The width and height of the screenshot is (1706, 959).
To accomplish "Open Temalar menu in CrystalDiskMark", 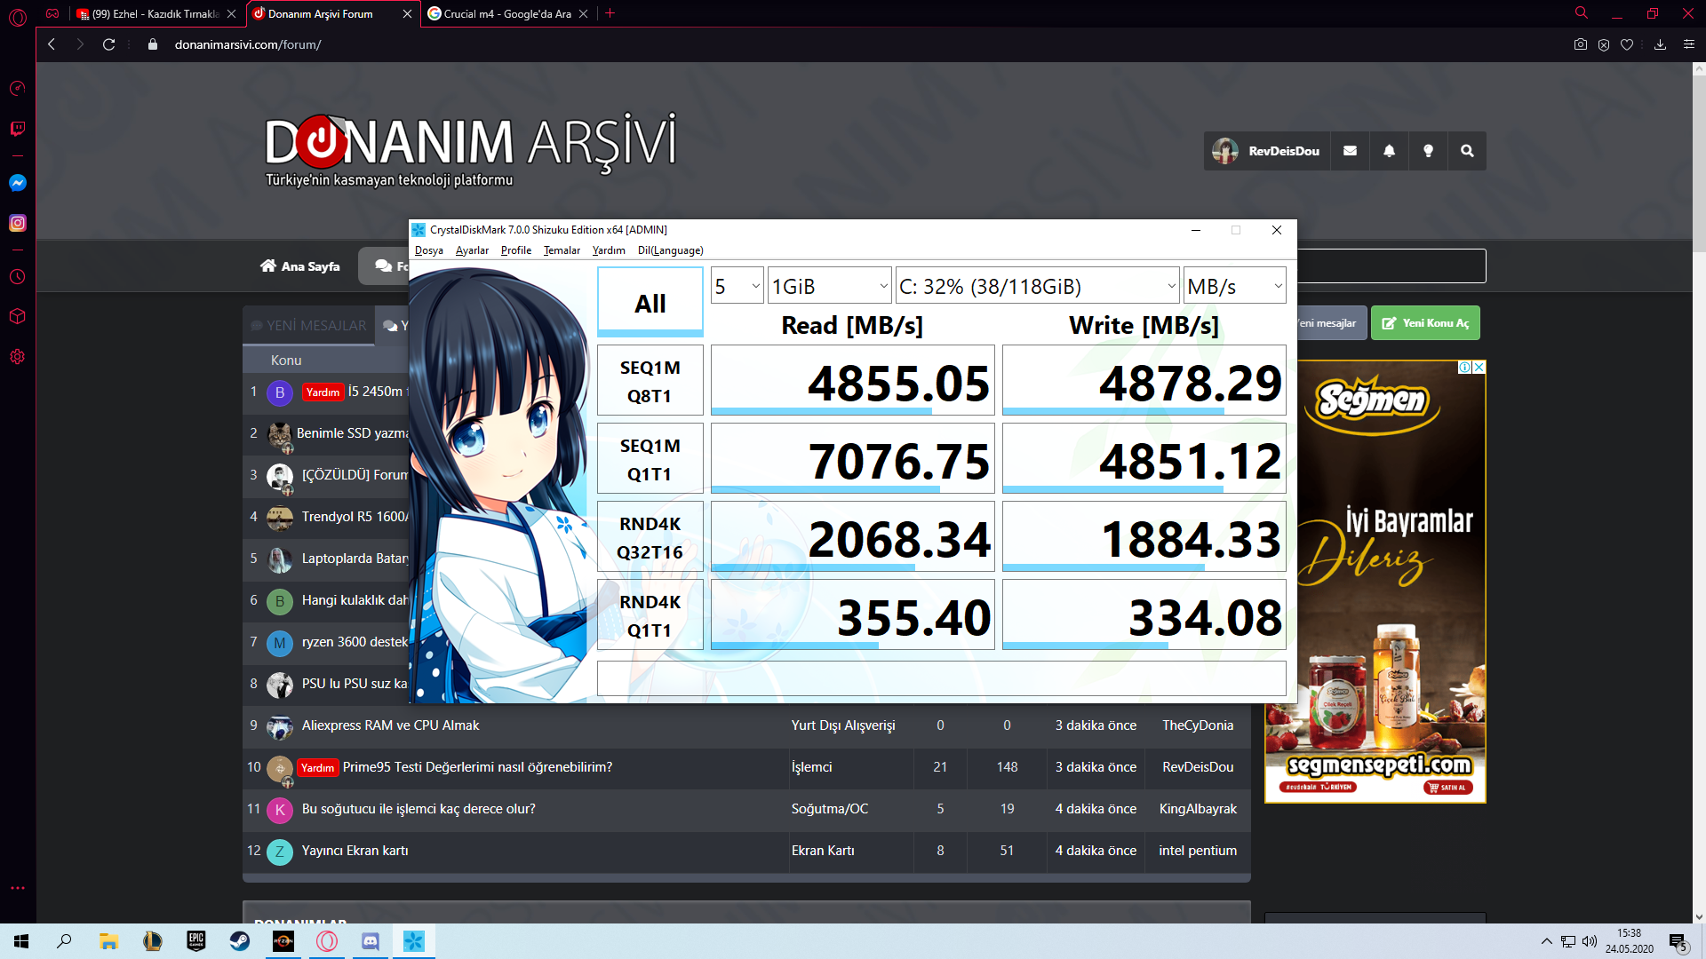I will click(562, 250).
